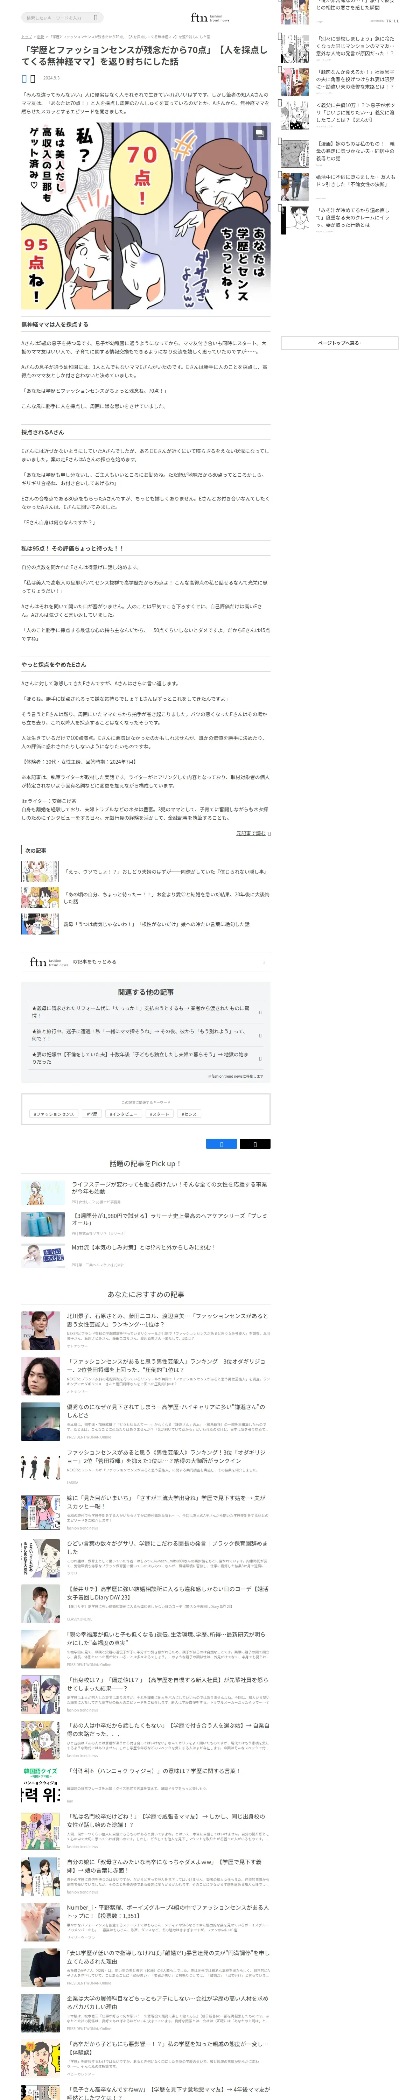Open the main 70点 manga illustration

pyautogui.click(x=146, y=216)
